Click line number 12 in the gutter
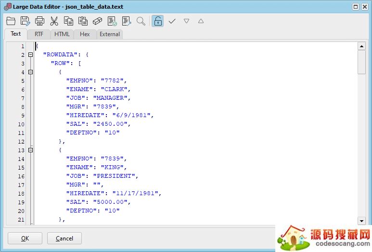The height and width of the screenshot is (252, 372). [21, 142]
